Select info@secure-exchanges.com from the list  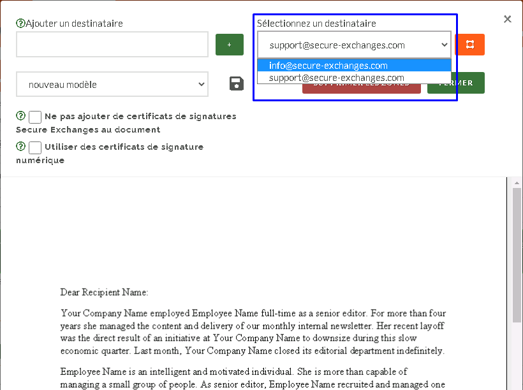pyautogui.click(x=354, y=66)
